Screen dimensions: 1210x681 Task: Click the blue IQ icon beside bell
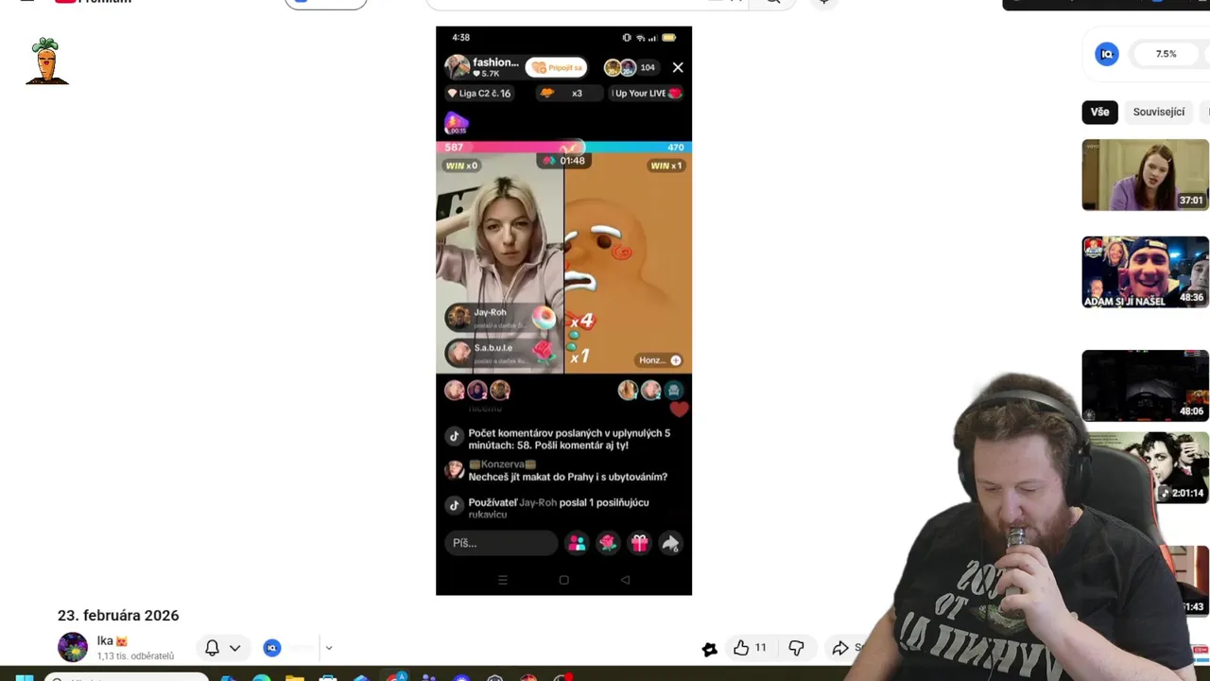[272, 648]
